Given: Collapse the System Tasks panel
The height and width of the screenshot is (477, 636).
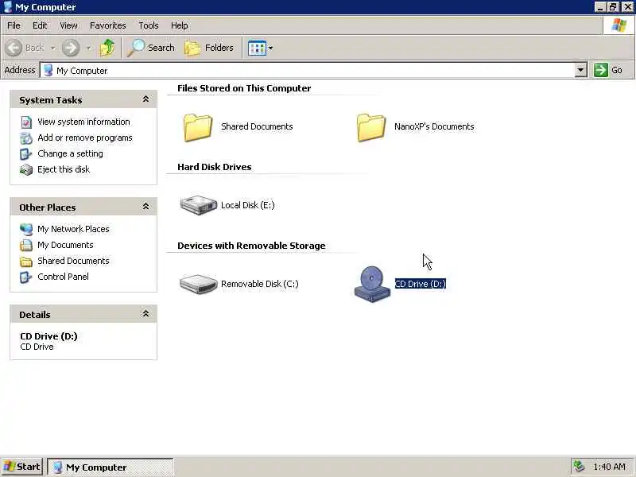Looking at the screenshot, I should (x=145, y=99).
